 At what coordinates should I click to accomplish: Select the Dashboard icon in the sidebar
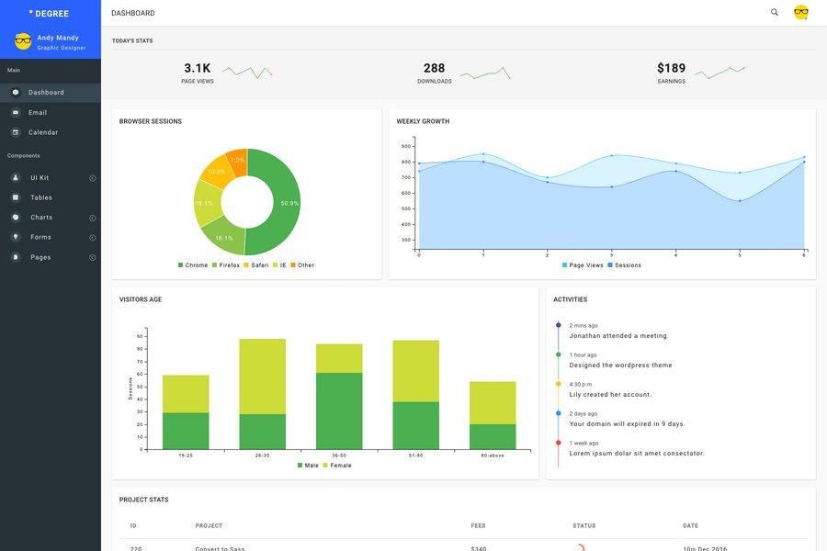(x=14, y=90)
